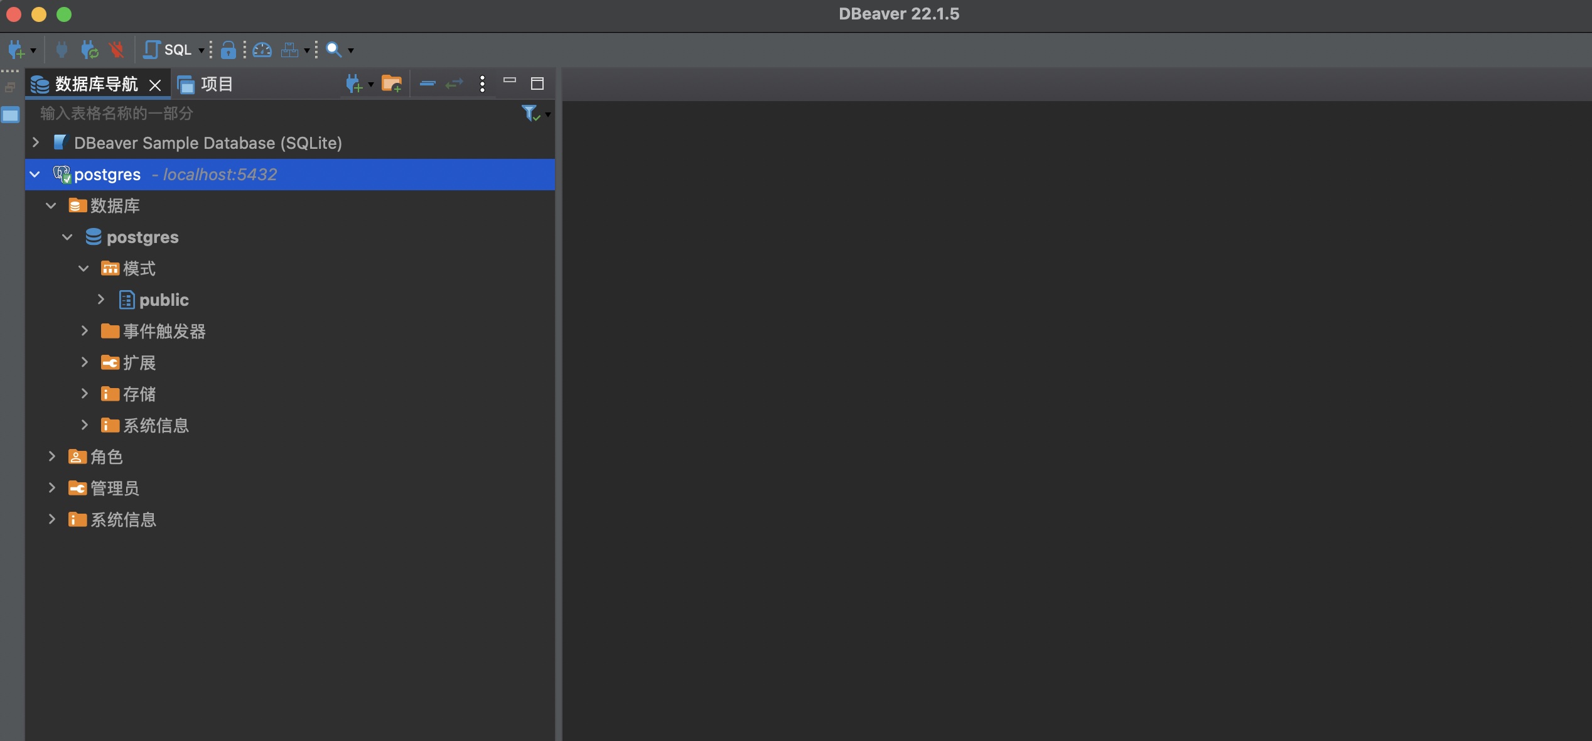Image resolution: width=1592 pixels, height=741 pixels.
Task: Open the navigator view menu three dots
Action: 482,84
